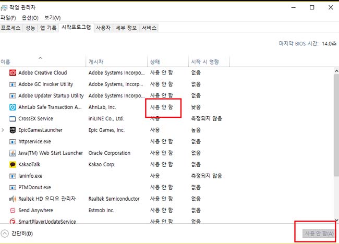This screenshot has width=339, height=244.
Task: Open the 옵션(O) menu
Action: pos(30,18)
